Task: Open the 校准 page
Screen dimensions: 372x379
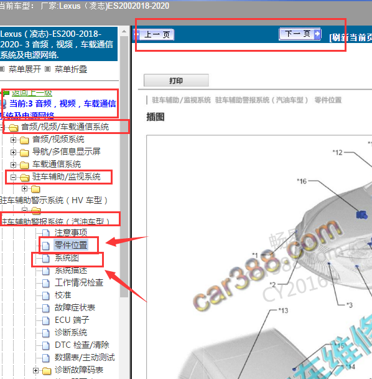Action: [x=63, y=295]
